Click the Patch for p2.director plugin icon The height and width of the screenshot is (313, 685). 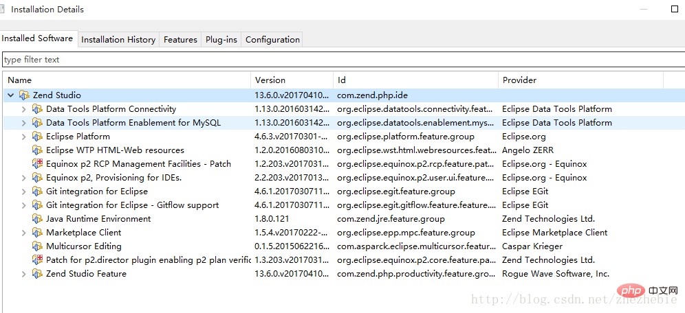(37, 260)
